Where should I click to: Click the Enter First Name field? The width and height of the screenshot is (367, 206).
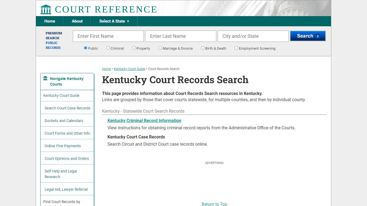pyautogui.click(x=108, y=36)
